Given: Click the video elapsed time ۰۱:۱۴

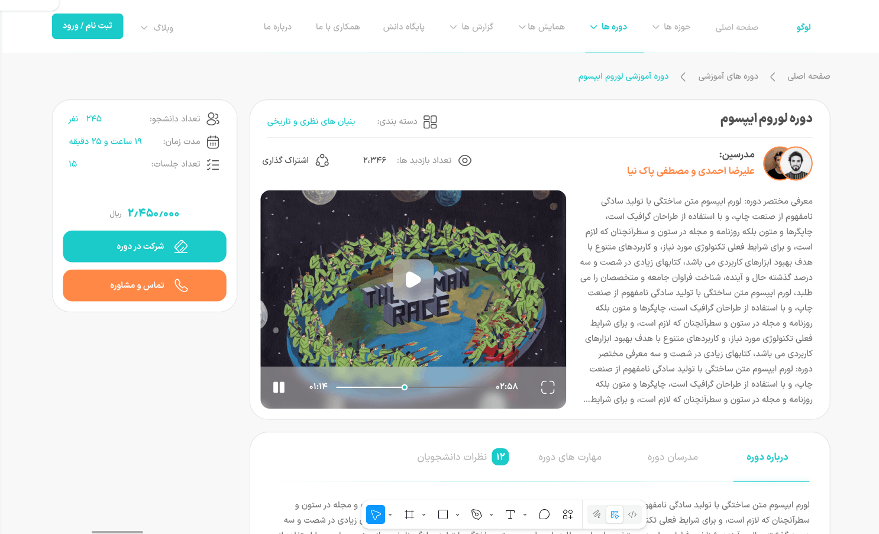Looking at the screenshot, I should [x=318, y=387].
